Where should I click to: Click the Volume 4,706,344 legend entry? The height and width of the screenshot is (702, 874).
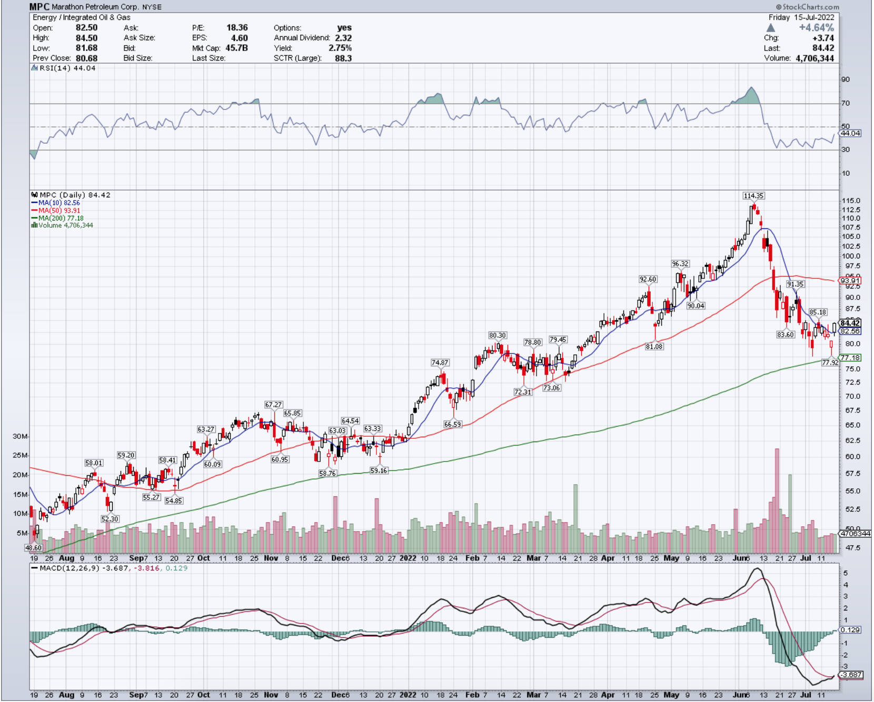(x=62, y=225)
